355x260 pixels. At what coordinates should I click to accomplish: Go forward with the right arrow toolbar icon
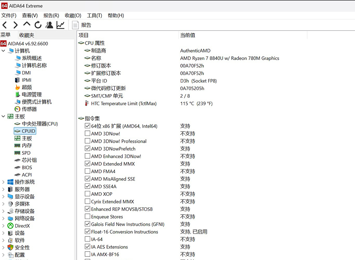pos(16,25)
